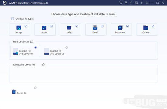Click the Local Disk (C:) drive icon
167x109 pixels.
point(16,52)
